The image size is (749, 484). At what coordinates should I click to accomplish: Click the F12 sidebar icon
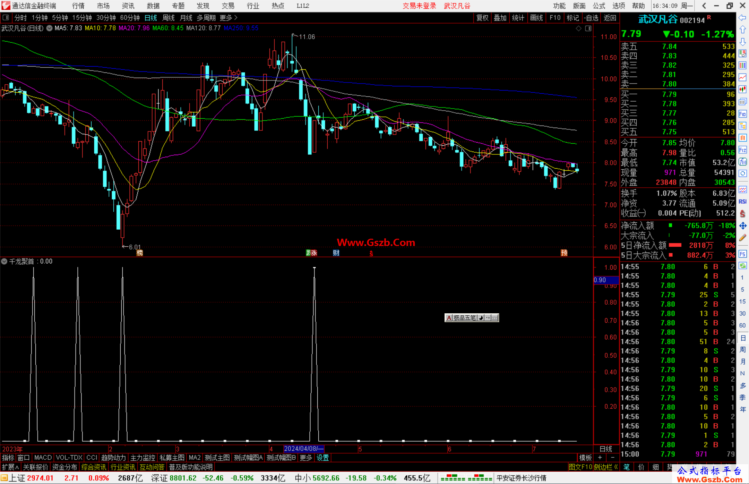point(742,150)
